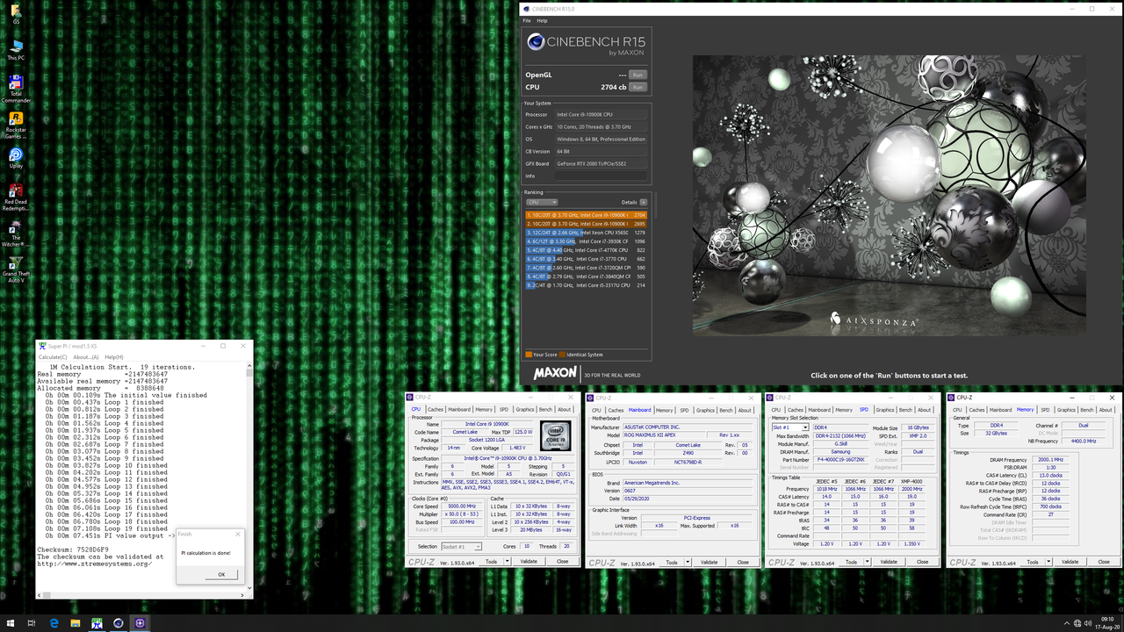Launch Rockstar Games launcher desktop icon
Viewport: 1124px width, 632px height.
pyautogui.click(x=15, y=125)
